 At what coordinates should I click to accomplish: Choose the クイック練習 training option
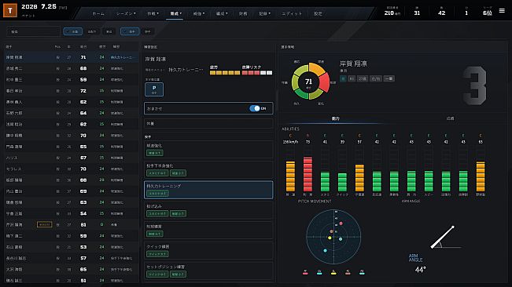click(x=208, y=250)
